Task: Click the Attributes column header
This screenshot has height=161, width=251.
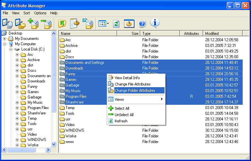Action: click(191, 34)
